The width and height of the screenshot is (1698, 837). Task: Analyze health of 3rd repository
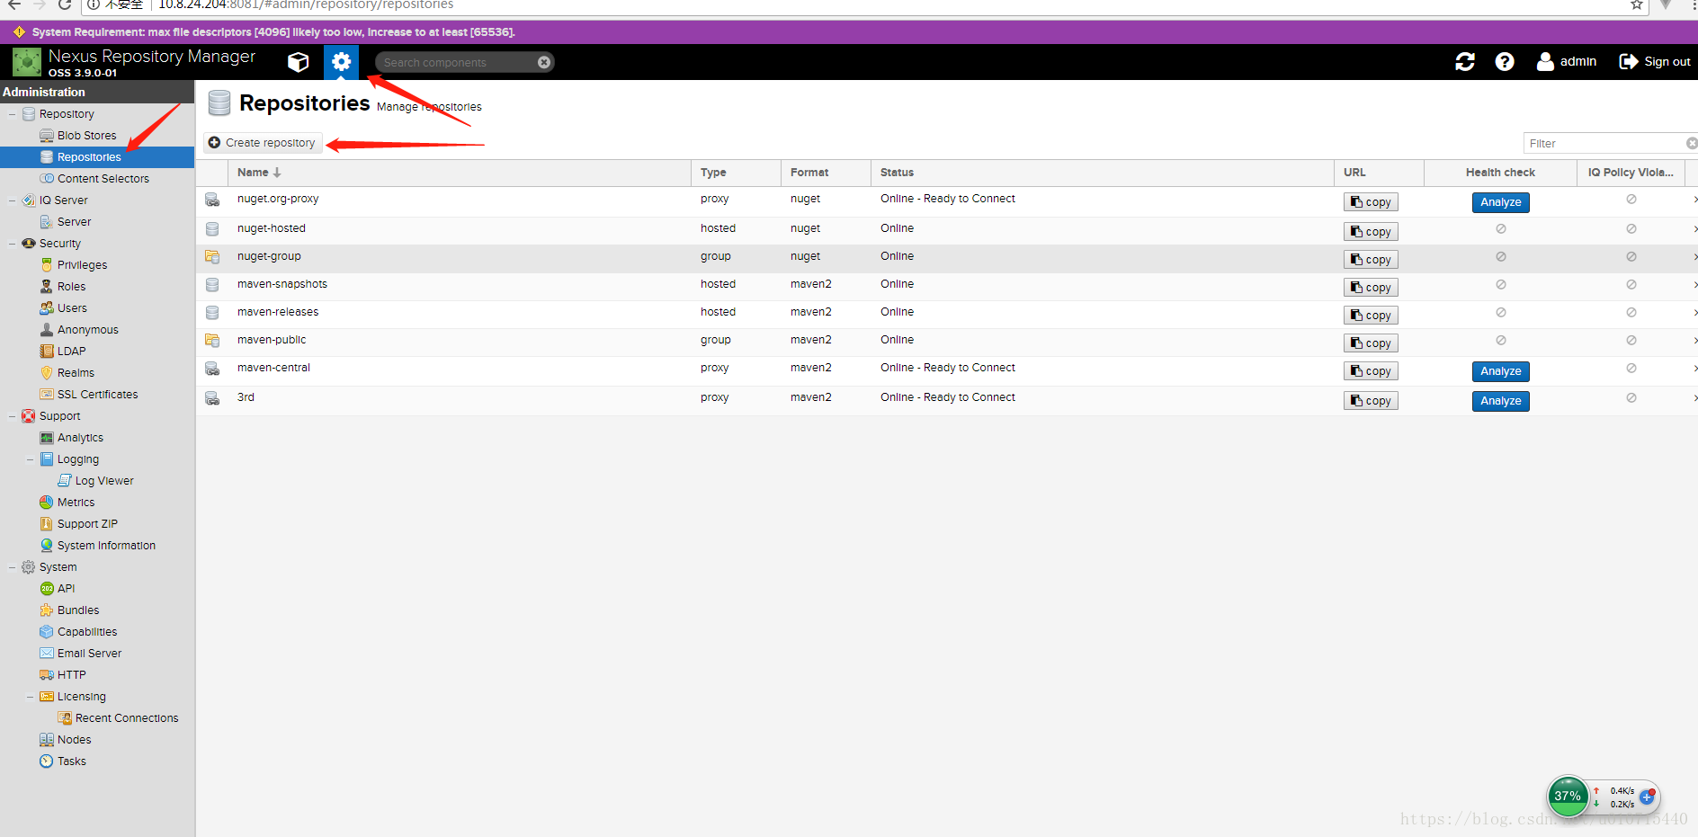[x=1500, y=401]
